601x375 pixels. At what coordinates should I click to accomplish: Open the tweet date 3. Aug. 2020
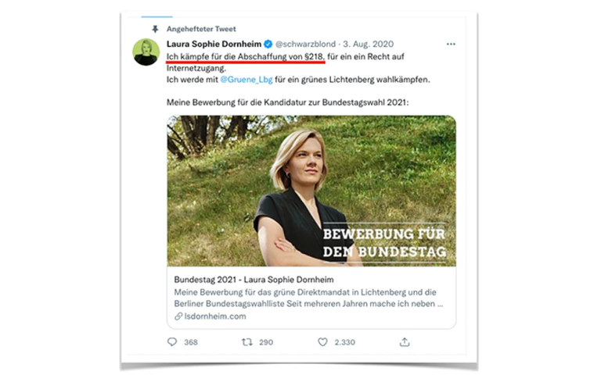pyautogui.click(x=370, y=45)
